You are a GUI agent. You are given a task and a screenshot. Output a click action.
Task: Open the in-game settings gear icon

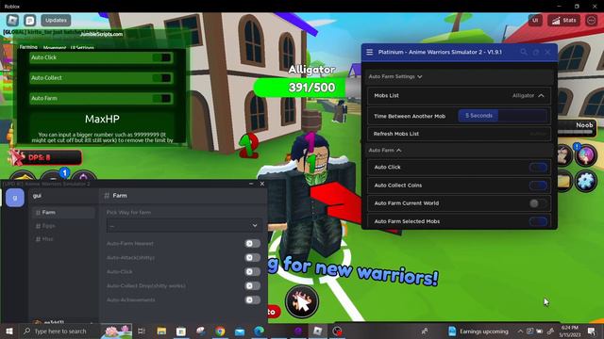(586, 181)
